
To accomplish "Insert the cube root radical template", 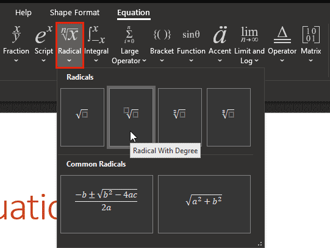I will point(229,117).
